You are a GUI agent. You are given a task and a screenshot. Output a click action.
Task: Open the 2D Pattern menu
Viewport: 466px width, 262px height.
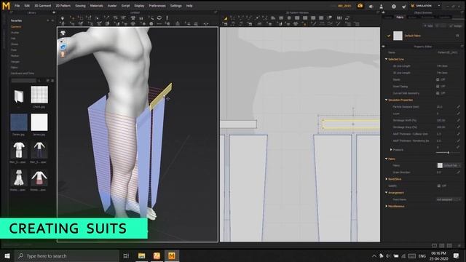click(63, 6)
